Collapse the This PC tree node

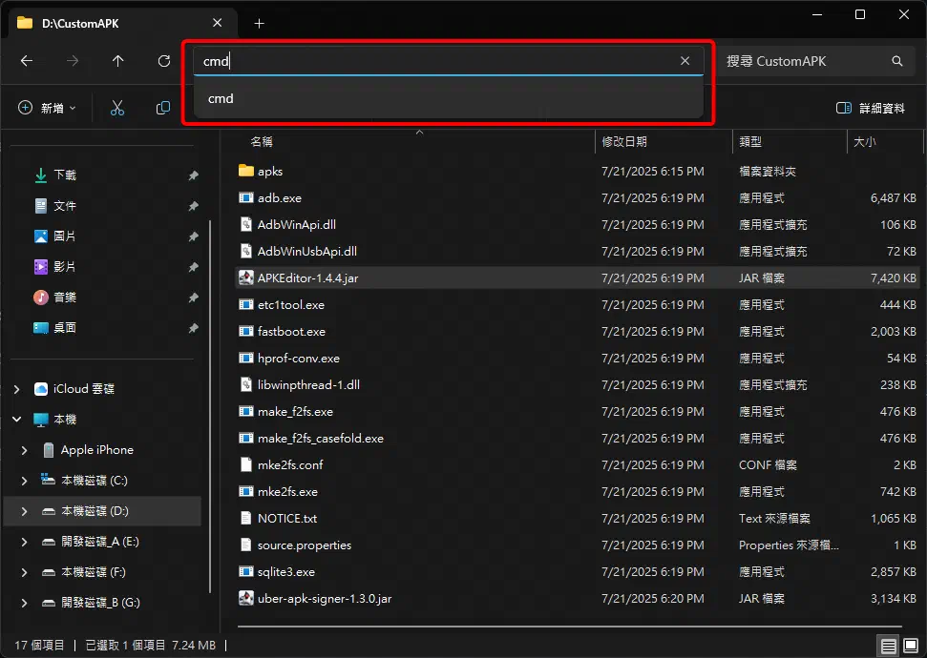pos(17,420)
